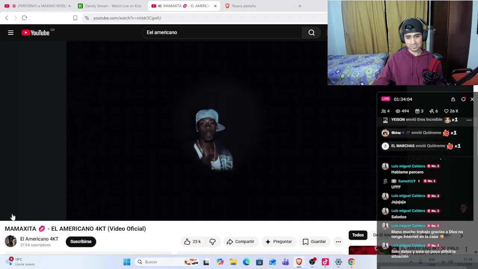The width and height of the screenshot is (478, 269).
Task: Like the video showing 23 k
Action: [192, 242]
